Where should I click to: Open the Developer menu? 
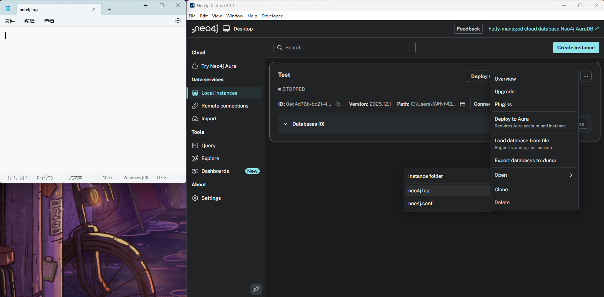click(272, 16)
